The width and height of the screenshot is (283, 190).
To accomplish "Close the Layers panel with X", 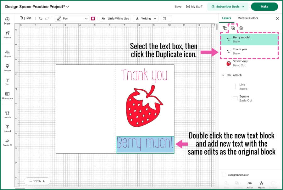I will (278, 19).
